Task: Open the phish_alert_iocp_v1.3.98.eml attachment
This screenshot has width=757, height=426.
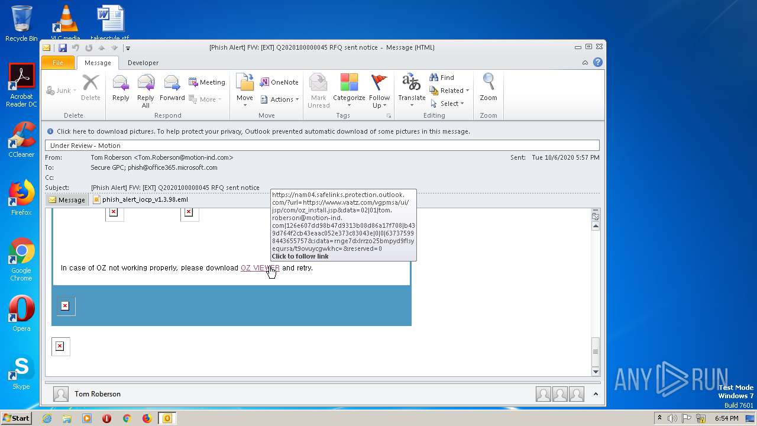Action: click(x=141, y=200)
